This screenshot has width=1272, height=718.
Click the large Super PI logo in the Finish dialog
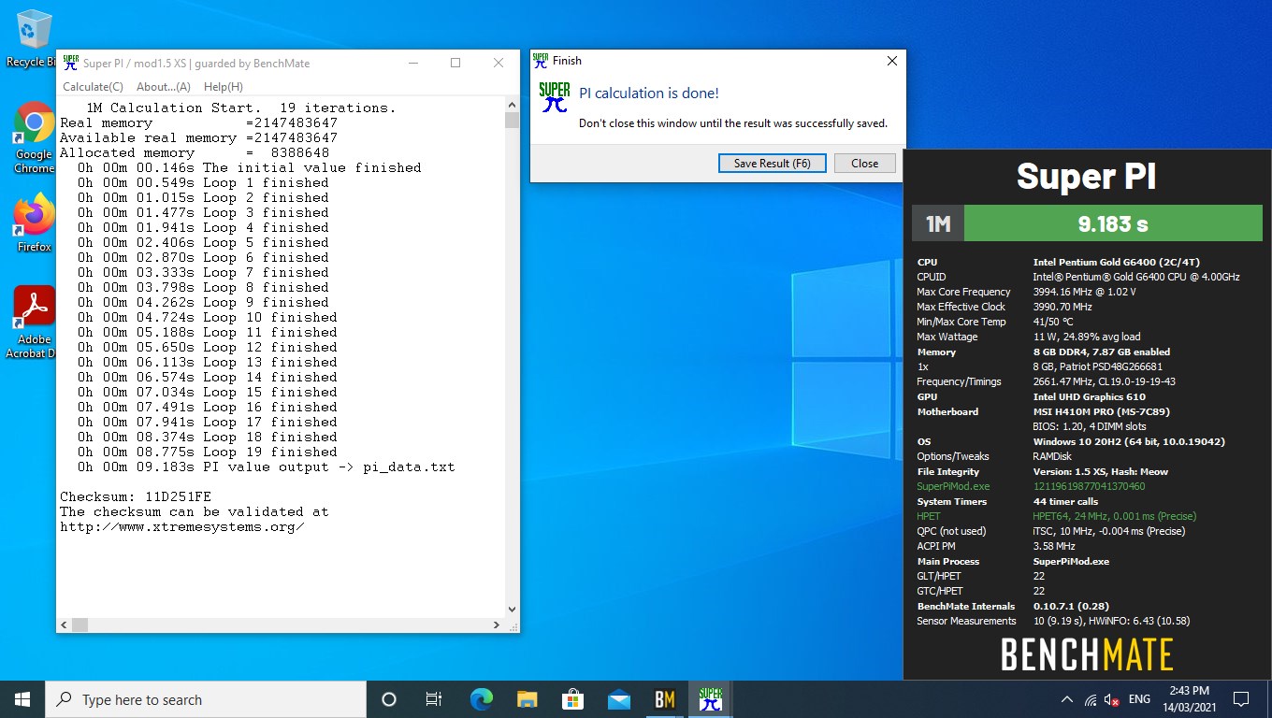pos(555,97)
